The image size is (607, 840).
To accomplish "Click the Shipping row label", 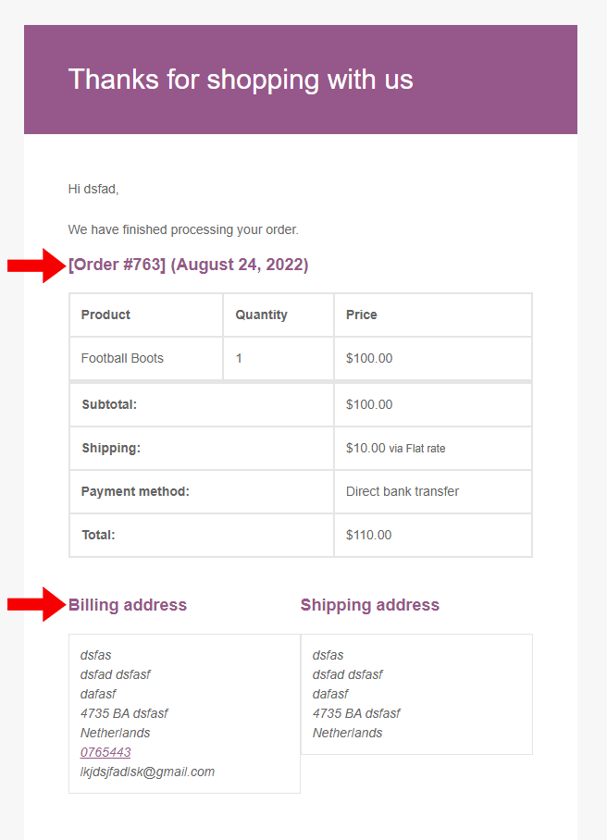I will click(x=111, y=448).
